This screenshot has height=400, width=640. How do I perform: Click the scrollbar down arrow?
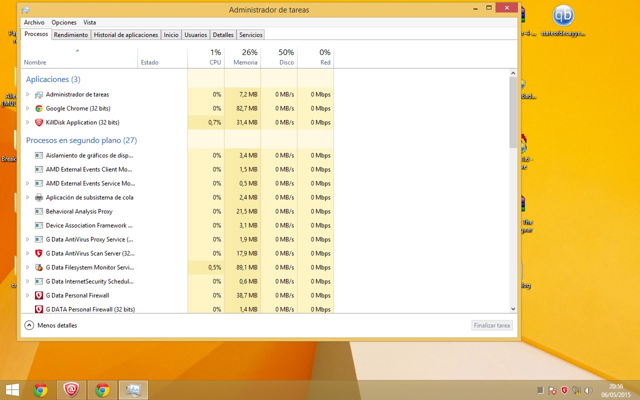pos(513,309)
